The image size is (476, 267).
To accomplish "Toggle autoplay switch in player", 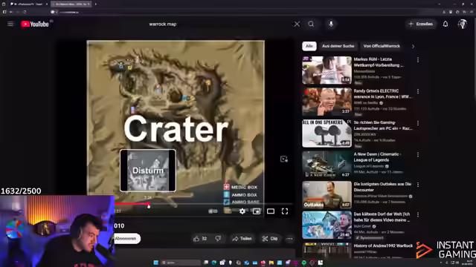I will coord(213,211).
